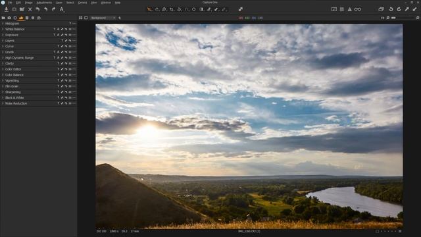This screenshot has height=237, width=421.
Task: Open the options dash in Noise Reduction row
Action: click(x=74, y=103)
